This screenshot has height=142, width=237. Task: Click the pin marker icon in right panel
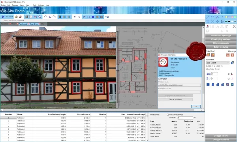pos(208,26)
